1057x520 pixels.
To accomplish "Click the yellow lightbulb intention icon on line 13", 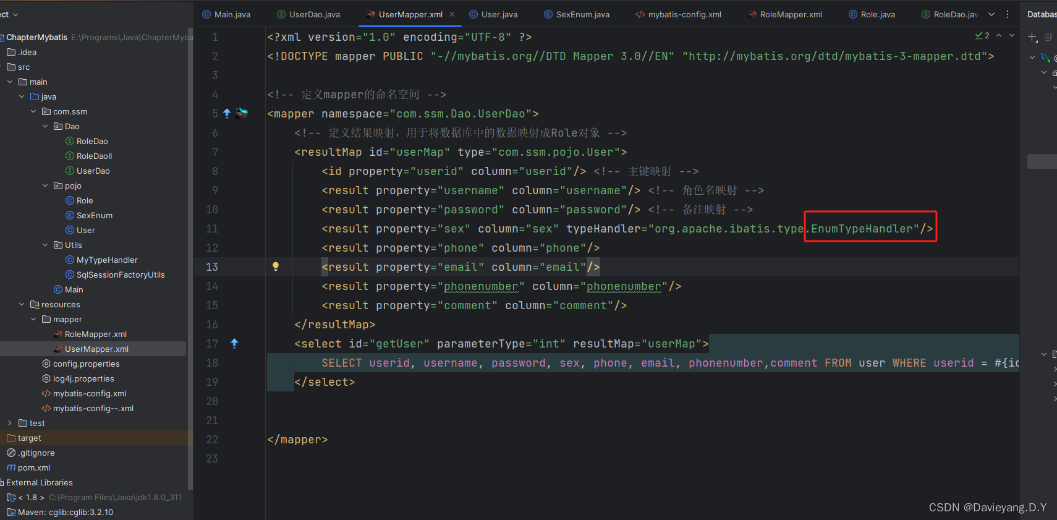I will (x=276, y=266).
